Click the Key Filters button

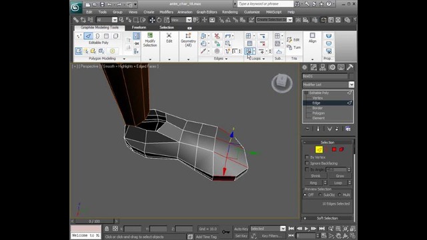(272, 236)
